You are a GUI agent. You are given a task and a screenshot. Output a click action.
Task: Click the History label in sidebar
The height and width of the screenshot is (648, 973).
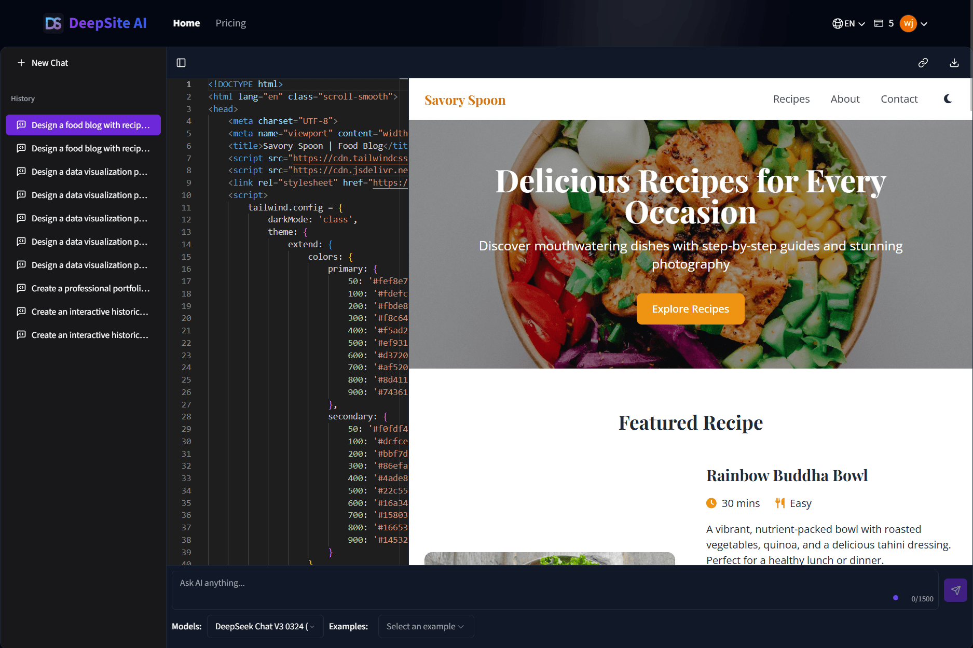pos(23,98)
